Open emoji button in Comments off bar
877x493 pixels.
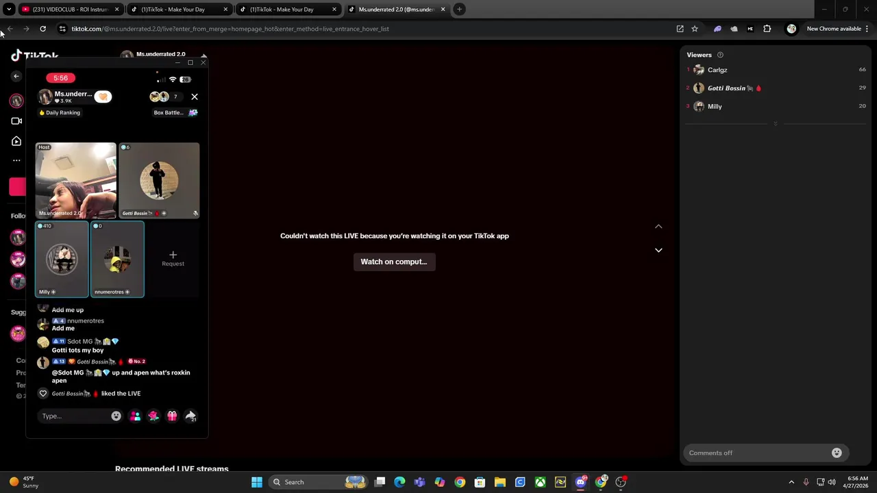point(837,453)
